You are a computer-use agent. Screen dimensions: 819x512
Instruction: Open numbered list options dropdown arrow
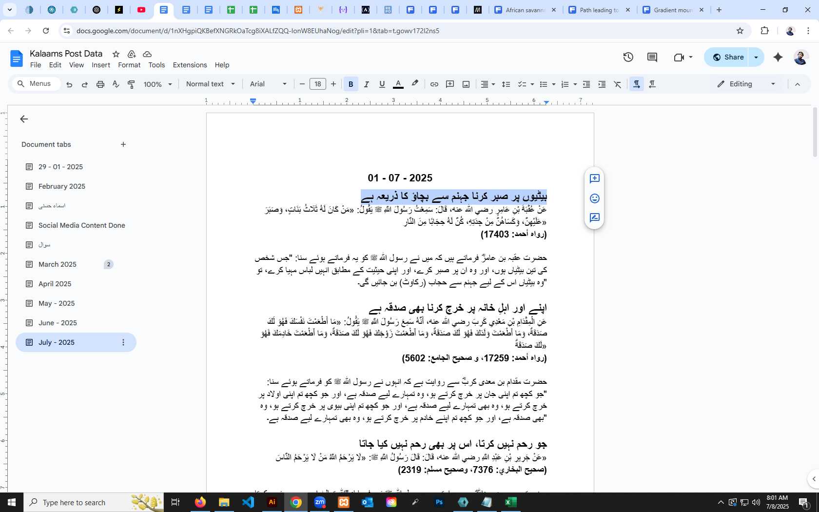coord(575,84)
